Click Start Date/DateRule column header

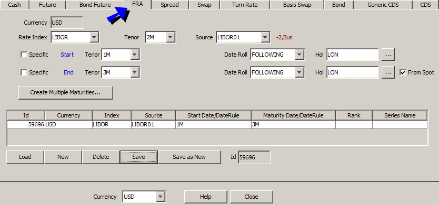[213, 115]
